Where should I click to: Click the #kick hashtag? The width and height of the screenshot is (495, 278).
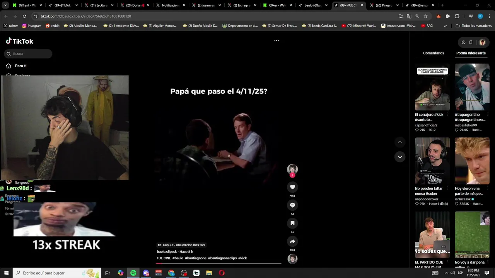(x=242, y=258)
